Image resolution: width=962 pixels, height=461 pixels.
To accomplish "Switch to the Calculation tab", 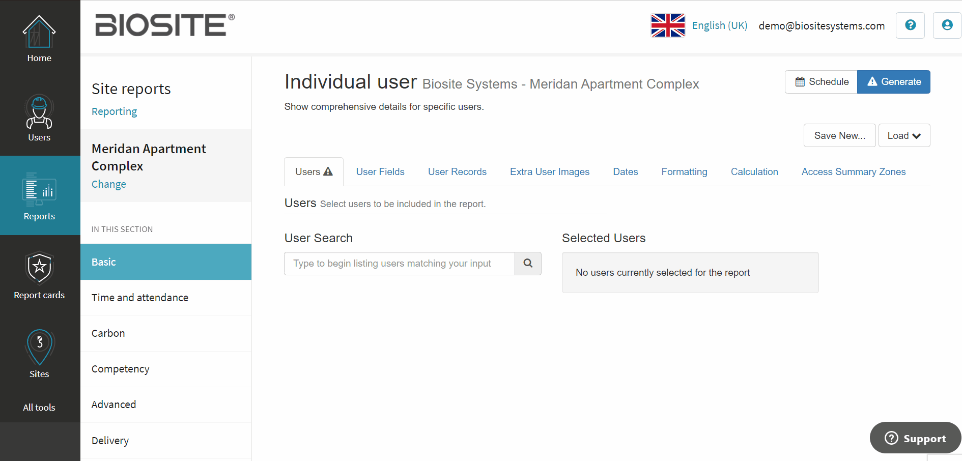I will [754, 172].
